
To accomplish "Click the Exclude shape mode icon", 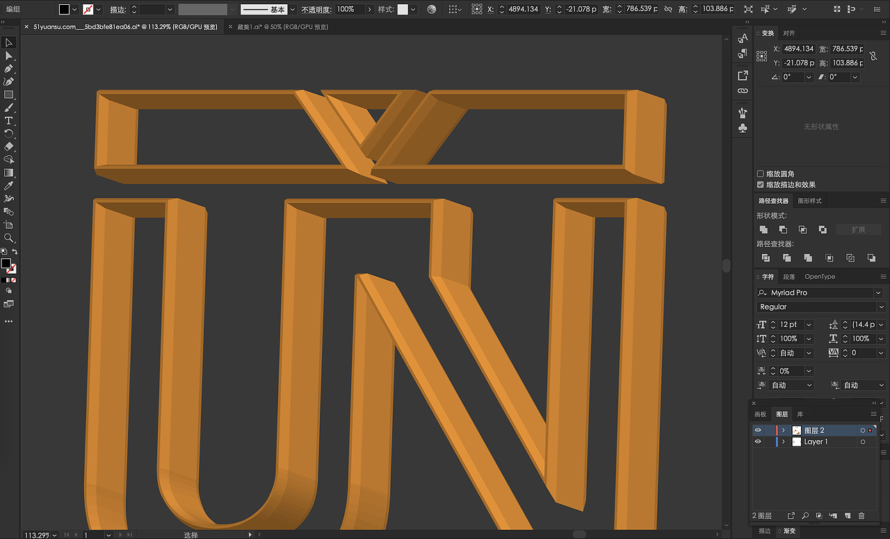I will (823, 230).
